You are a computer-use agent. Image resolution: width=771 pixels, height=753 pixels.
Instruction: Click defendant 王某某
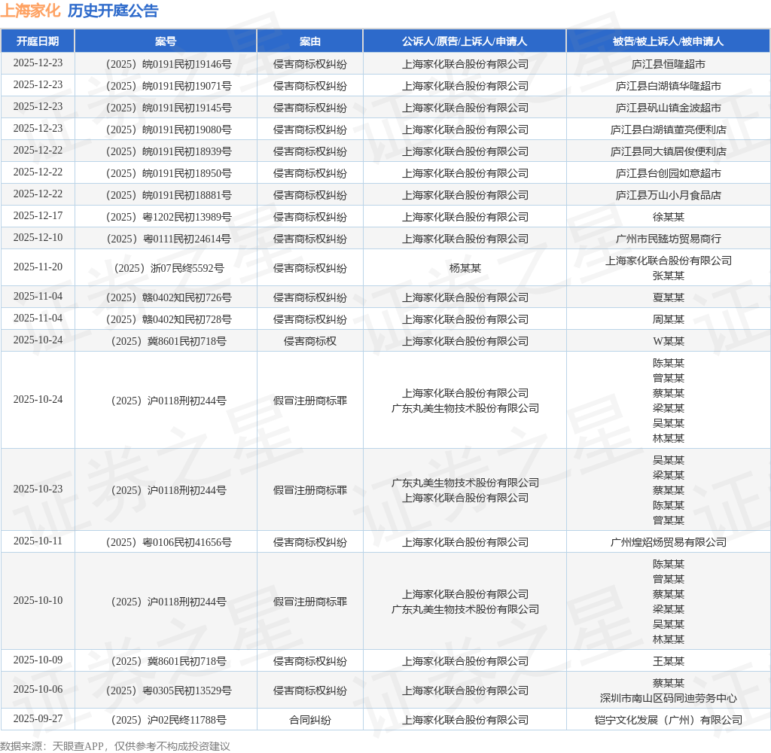tap(669, 662)
